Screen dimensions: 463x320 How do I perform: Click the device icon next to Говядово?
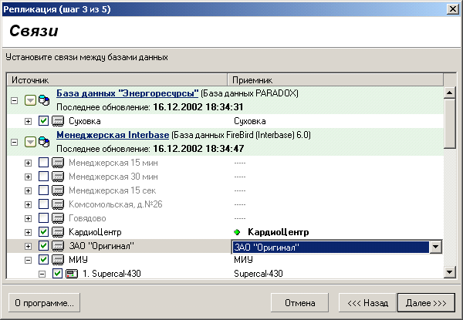[x=58, y=218]
